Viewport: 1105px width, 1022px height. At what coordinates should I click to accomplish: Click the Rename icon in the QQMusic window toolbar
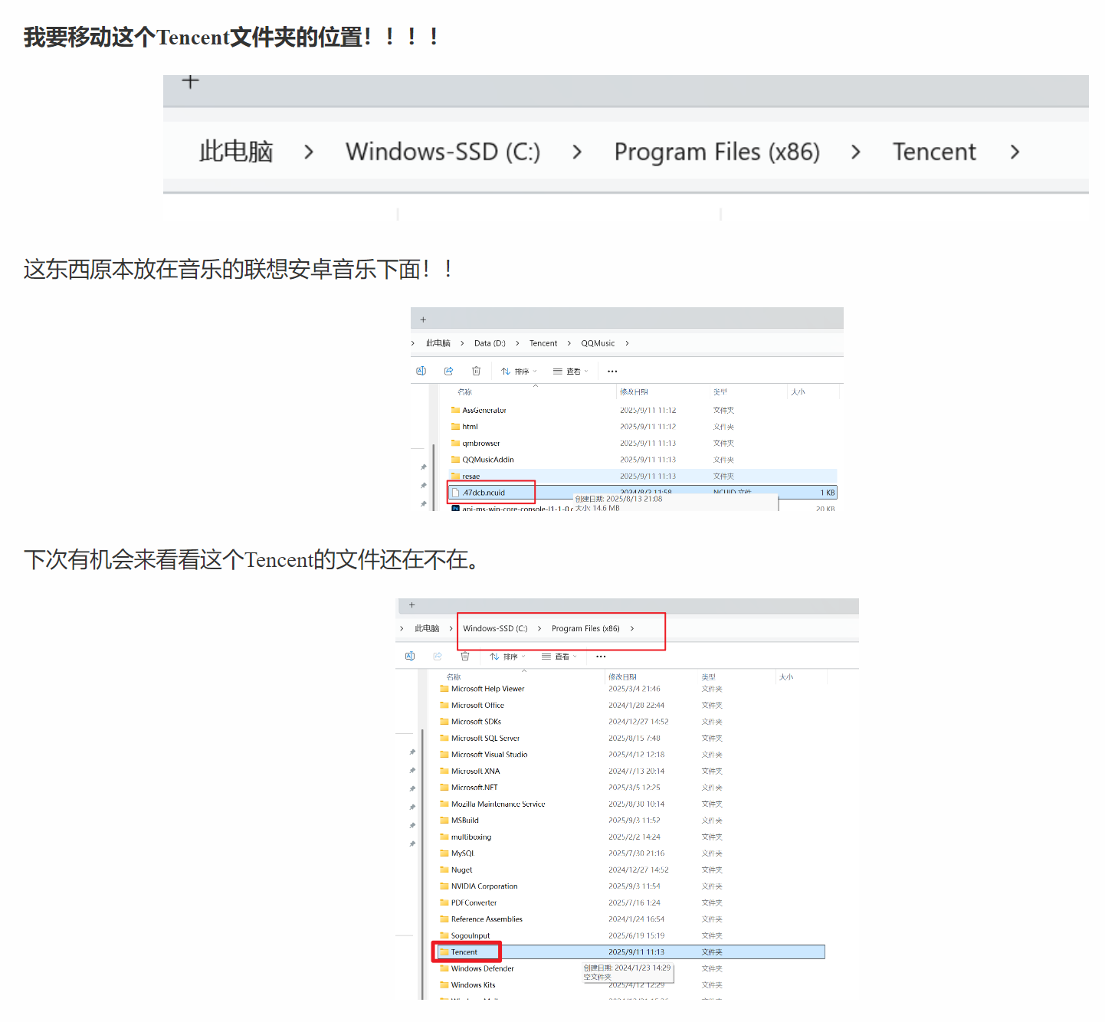pyautogui.click(x=421, y=371)
